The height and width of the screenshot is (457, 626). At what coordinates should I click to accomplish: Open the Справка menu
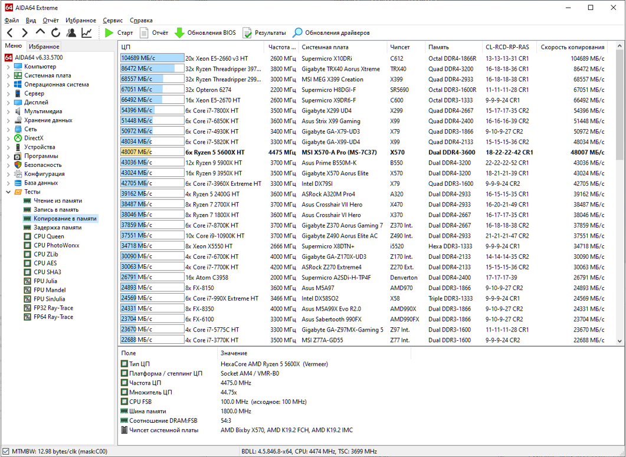141,21
